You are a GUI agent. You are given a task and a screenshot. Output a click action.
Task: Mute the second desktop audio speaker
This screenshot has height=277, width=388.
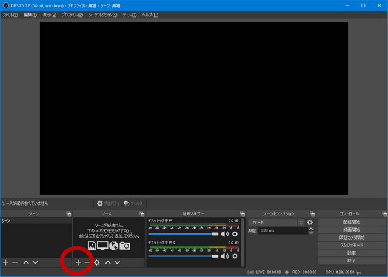224,255
